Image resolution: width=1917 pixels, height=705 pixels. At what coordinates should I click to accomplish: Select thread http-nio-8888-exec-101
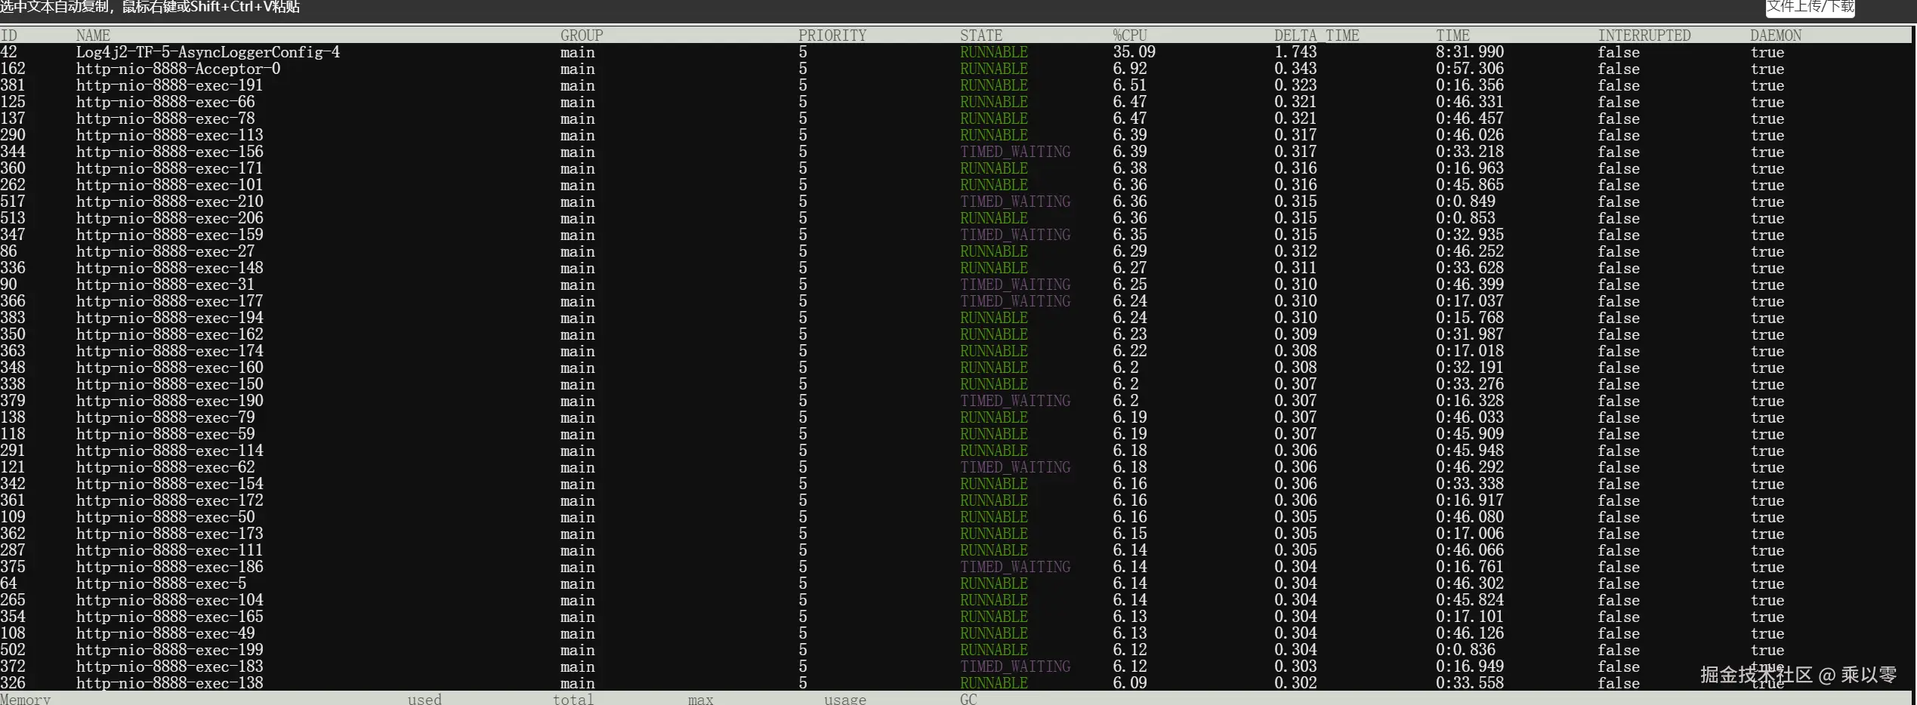click(169, 185)
